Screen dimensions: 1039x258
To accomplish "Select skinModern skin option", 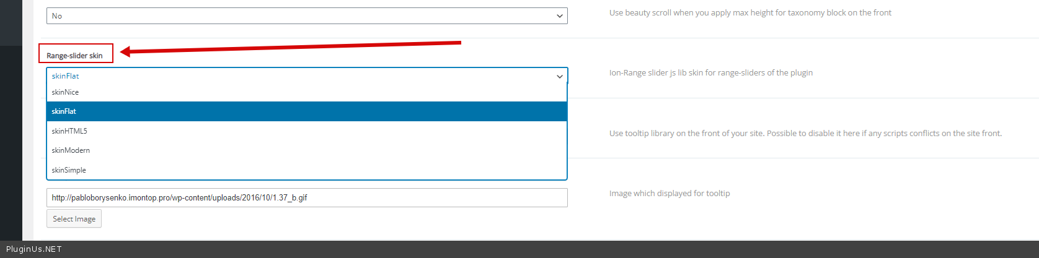I will [71, 150].
